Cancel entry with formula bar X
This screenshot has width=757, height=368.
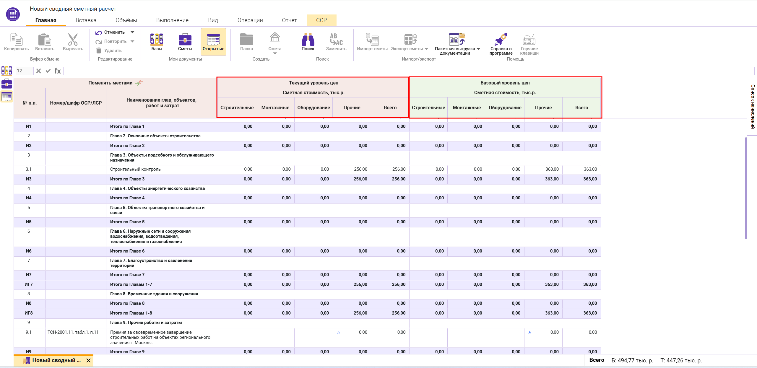point(38,71)
